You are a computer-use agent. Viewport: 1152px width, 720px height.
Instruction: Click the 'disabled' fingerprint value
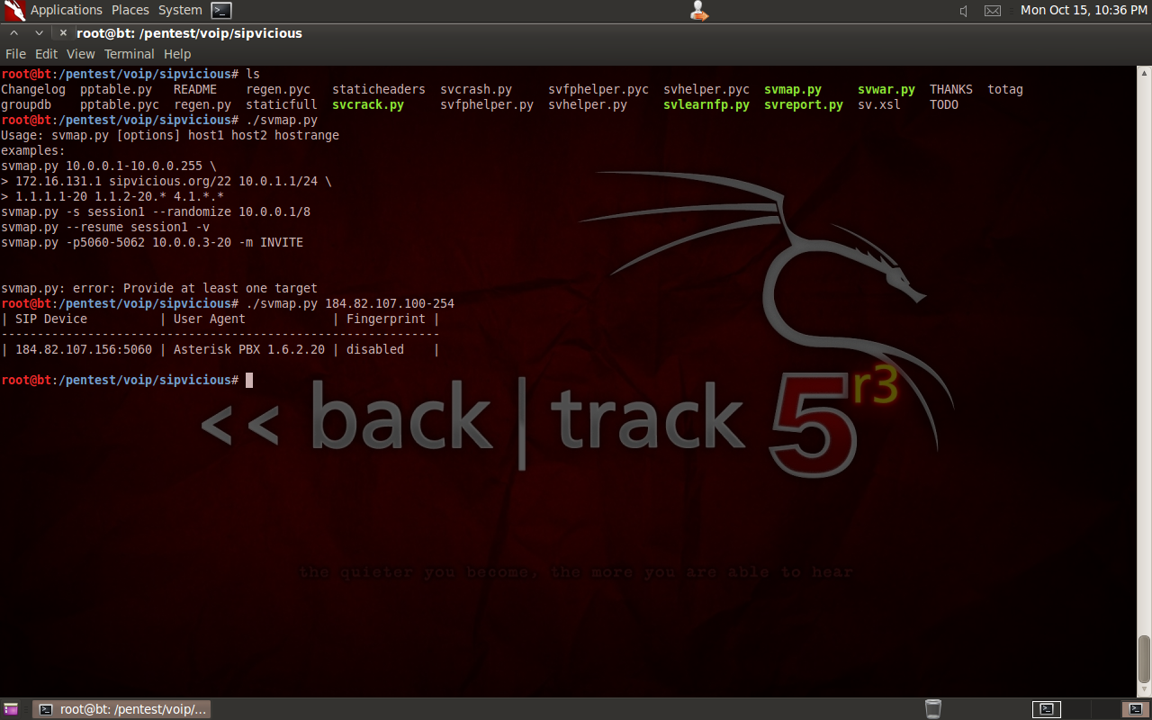tap(375, 349)
